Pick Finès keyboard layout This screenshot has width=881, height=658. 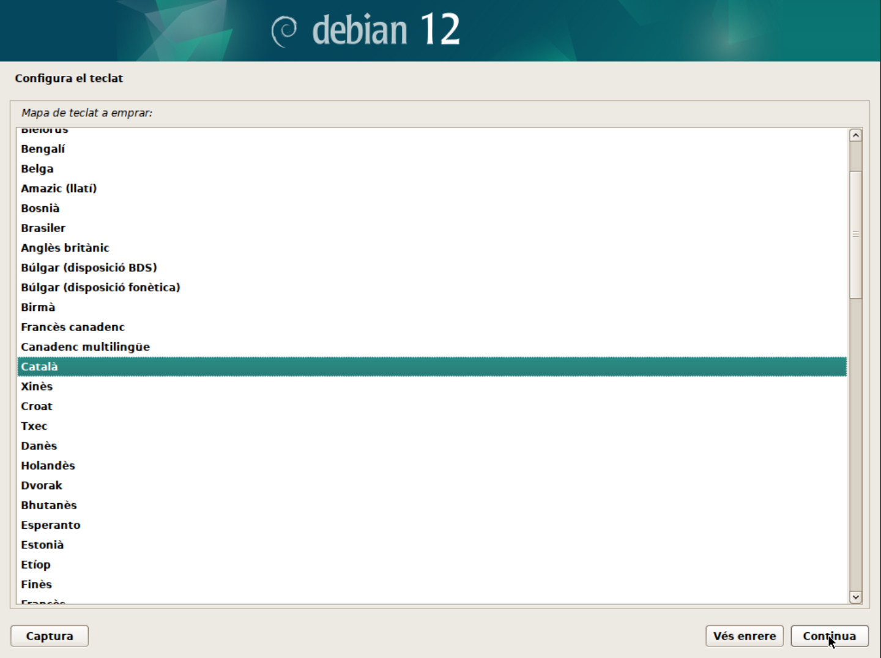point(432,584)
